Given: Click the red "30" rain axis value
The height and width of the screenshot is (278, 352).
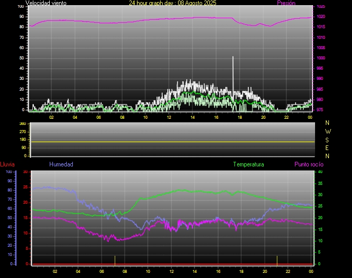Looking at the screenshot, I should pos(26,172).
